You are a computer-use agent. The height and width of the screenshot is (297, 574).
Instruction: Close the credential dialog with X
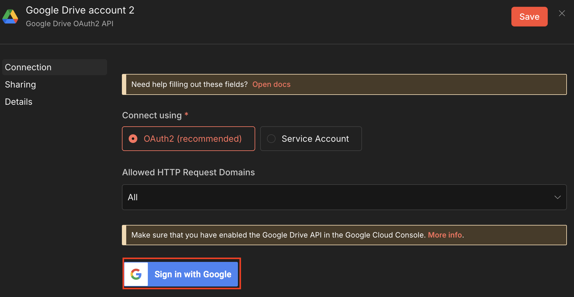[x=562, y=13]
